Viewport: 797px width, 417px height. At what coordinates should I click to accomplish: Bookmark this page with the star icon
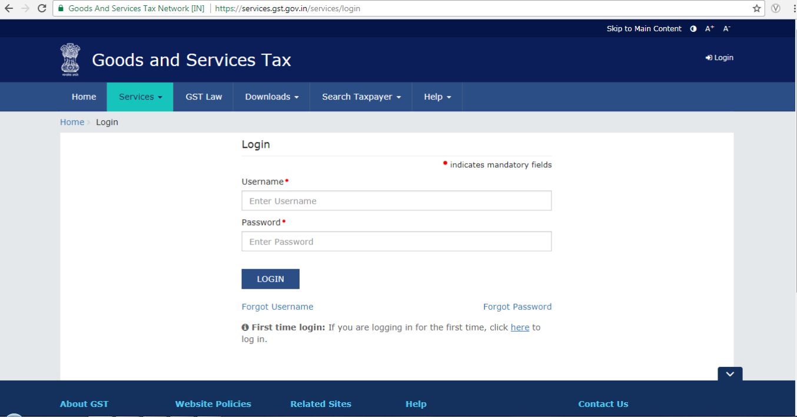[757, 8]
